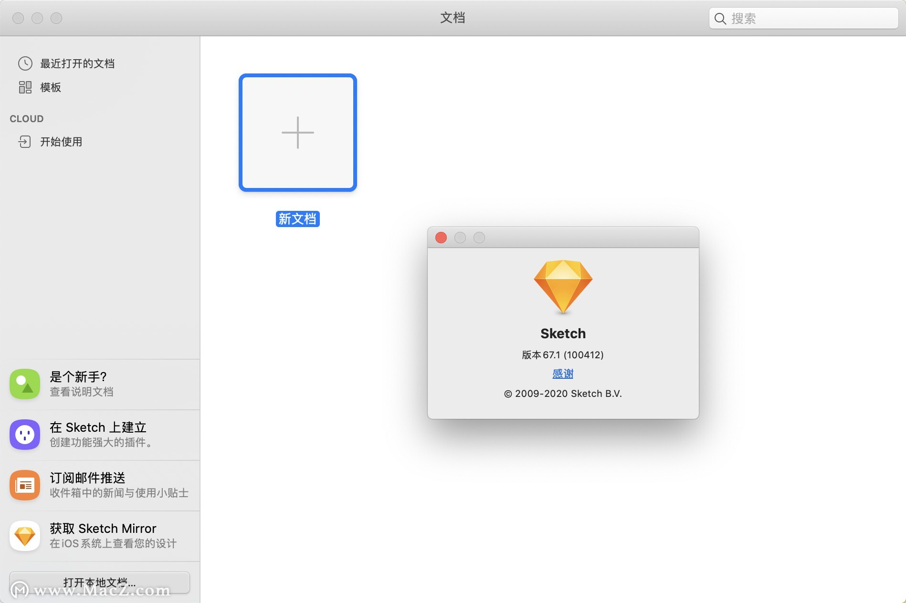
Task: Click the purple plugin socket icon
Action: tap(25, 435)
